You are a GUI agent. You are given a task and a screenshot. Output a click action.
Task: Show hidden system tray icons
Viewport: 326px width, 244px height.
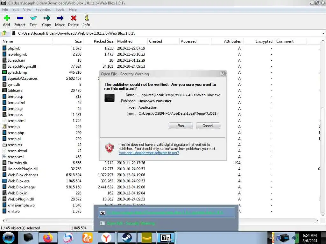pyautogui.click(x=271, y=238)
